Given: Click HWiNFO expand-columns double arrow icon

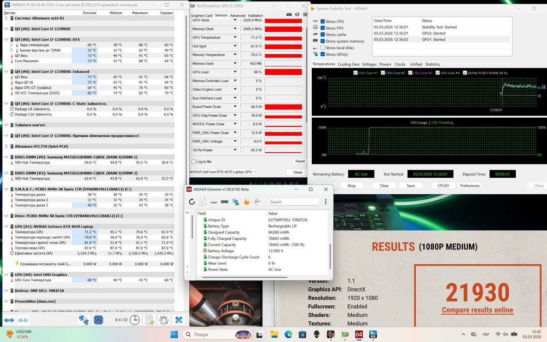Looking at the screenshot, I should coord(9,320).
